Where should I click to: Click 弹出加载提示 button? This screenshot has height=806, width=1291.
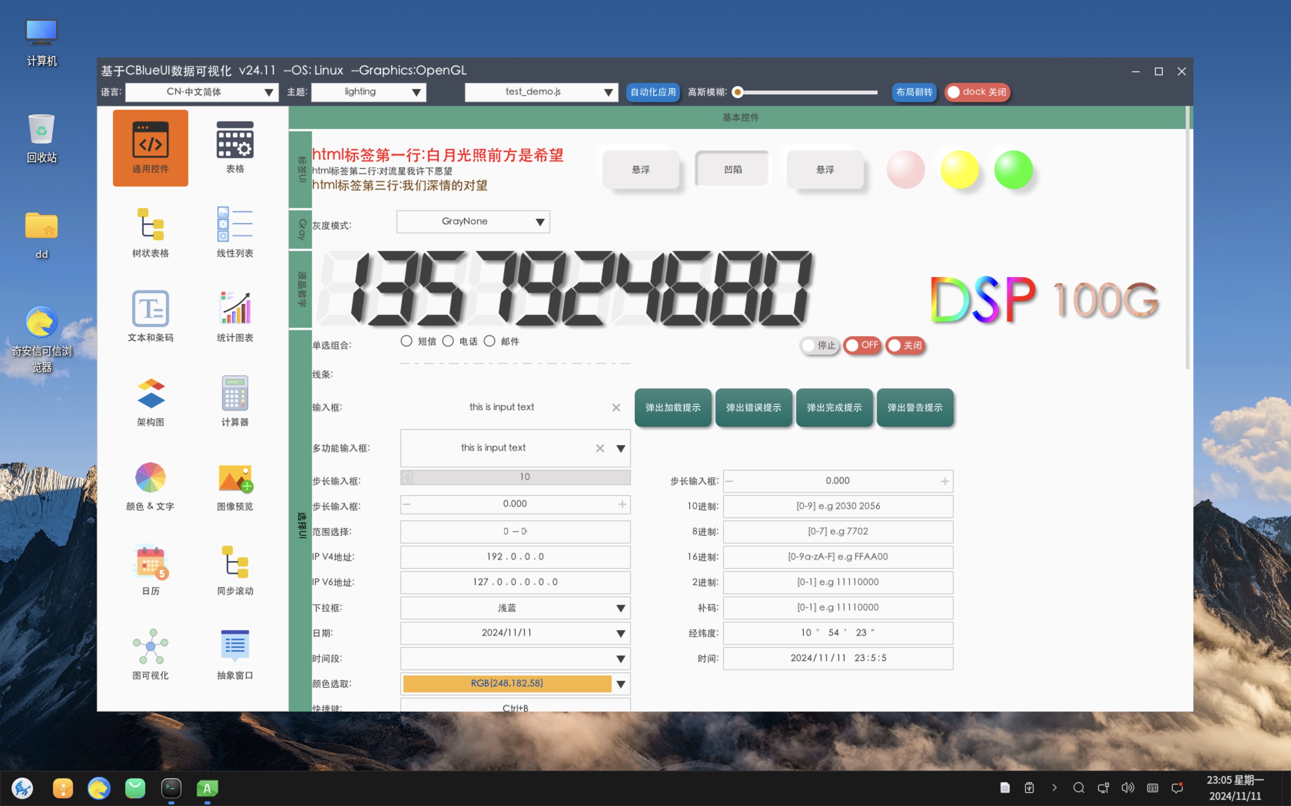coord(673,408)
